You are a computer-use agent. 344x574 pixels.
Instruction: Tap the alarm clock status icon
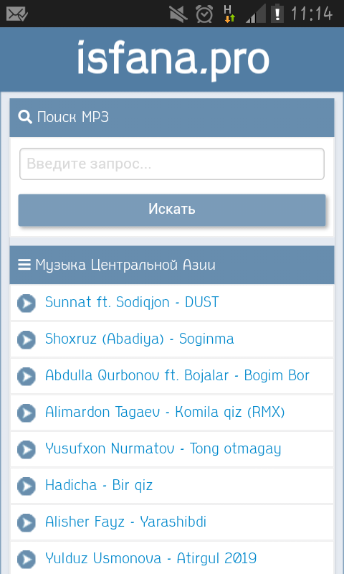coord(204,14)
